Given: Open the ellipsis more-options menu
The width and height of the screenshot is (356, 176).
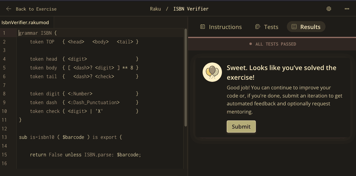Looking at the screenshot, I should (x=347, y=9).
